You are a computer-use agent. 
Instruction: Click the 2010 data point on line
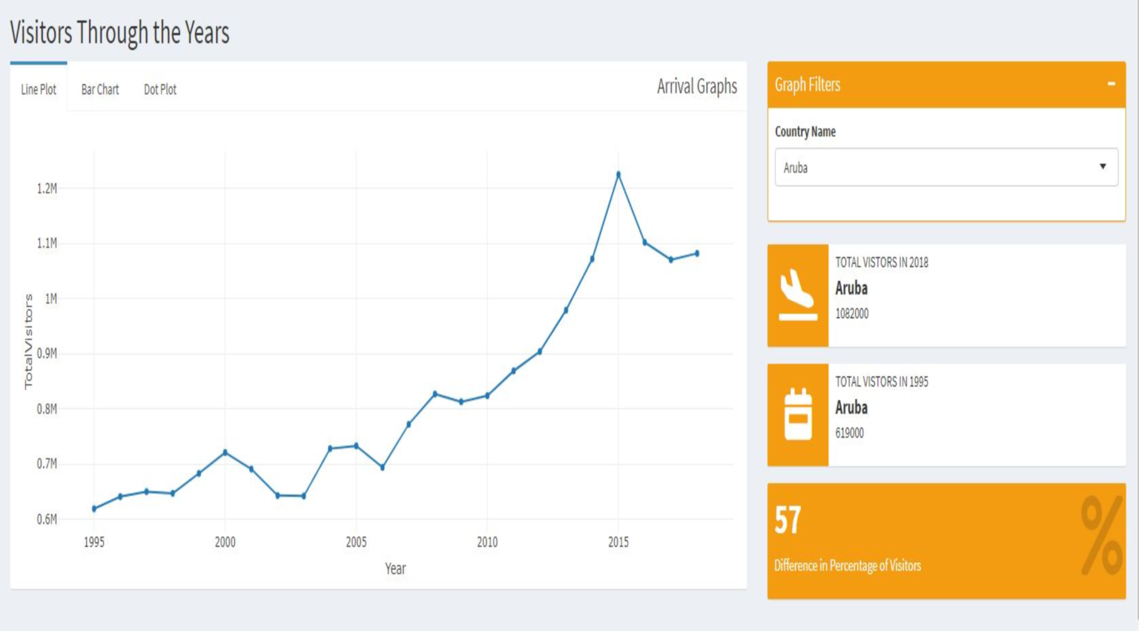pos(487,396)
